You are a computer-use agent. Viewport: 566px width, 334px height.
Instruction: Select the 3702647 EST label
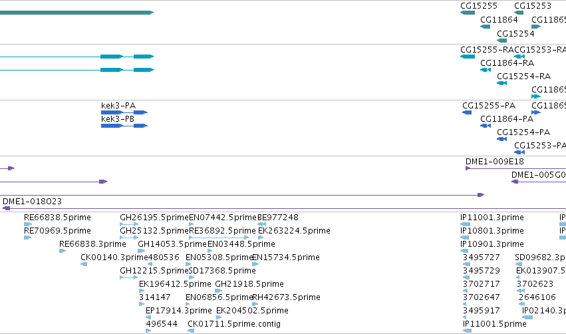482,297
